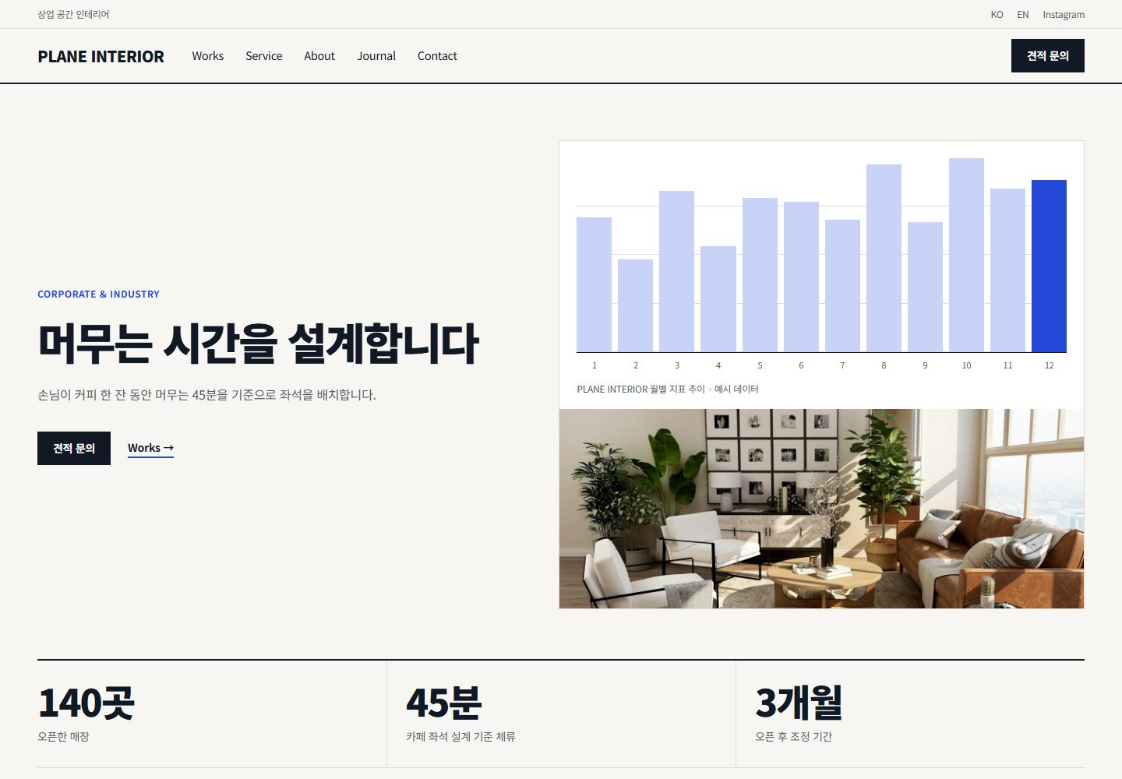Click the '140곳' statistic

click(86, 703)
